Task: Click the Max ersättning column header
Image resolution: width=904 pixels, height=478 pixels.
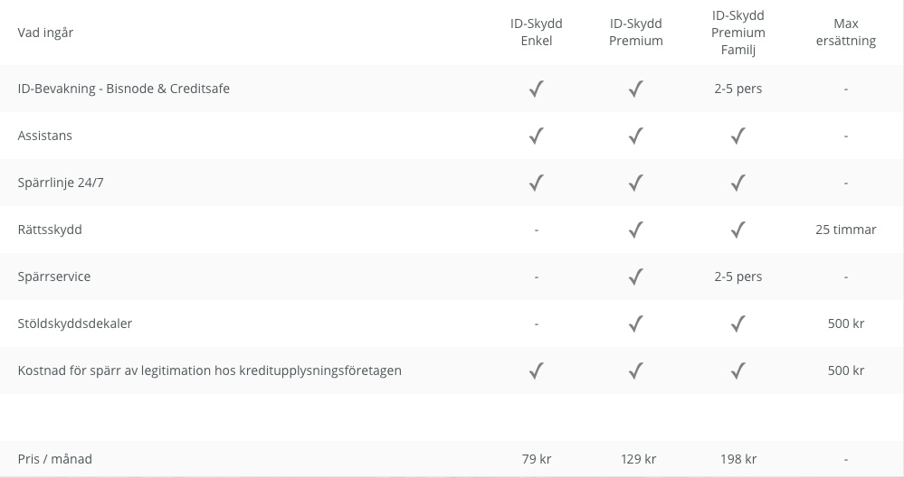Action: pyautogui.click(x=845, y=33)
